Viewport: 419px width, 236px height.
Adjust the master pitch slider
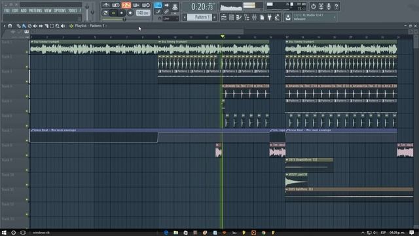[x=92, y=12]
